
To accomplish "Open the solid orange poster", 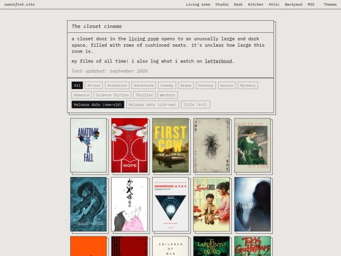I will 88,247.
